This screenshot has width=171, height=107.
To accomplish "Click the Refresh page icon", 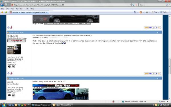I will (133, 5).
